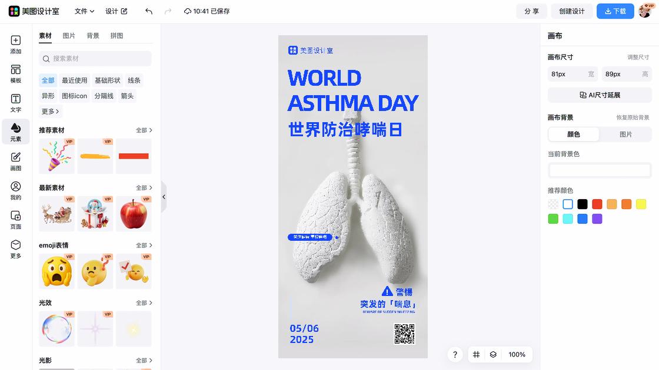Select the 基础形状 filter chip
The width and height of the screenshot is (659, 370).
[x=108, y=80]
